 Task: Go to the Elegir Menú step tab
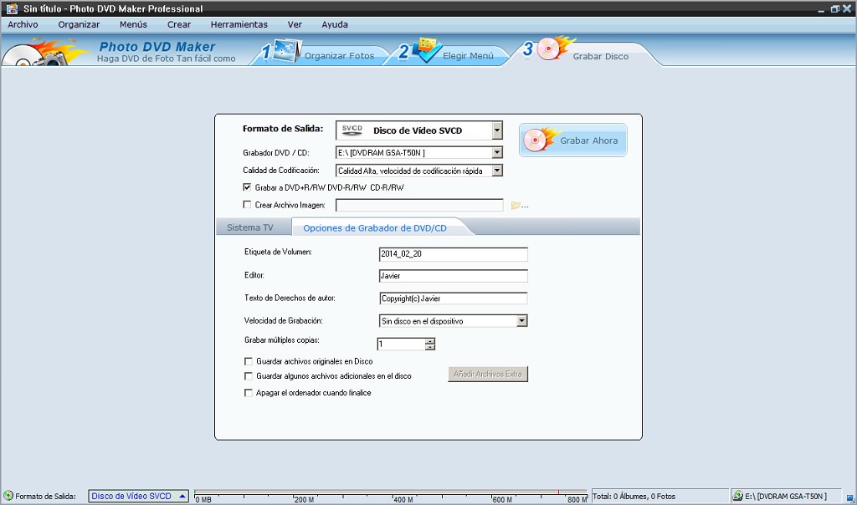449,54
